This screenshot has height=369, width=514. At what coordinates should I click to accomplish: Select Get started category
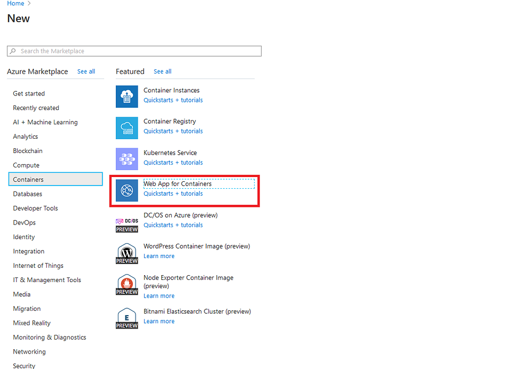[x=29, y=93]
